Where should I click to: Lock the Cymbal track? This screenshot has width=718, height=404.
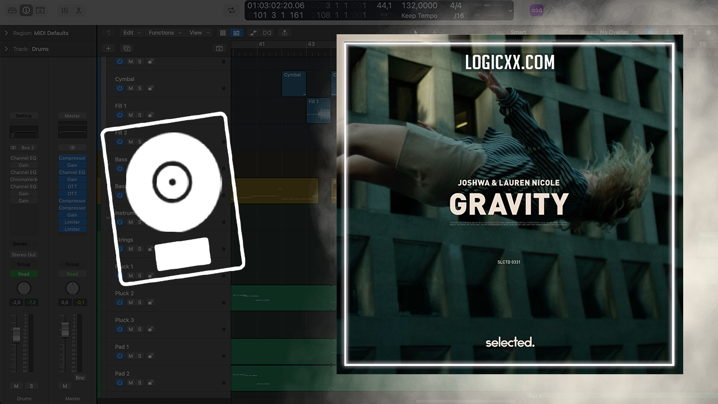tap(150, 88)
